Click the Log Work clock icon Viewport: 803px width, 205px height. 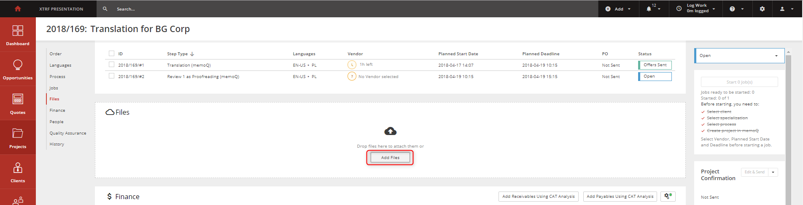click(679, 8)
